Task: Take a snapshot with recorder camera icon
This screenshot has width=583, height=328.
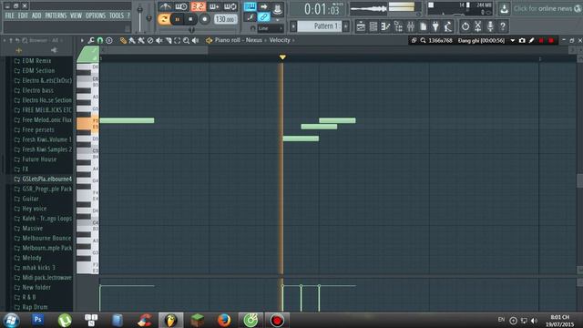Action: tap(522, 40)
